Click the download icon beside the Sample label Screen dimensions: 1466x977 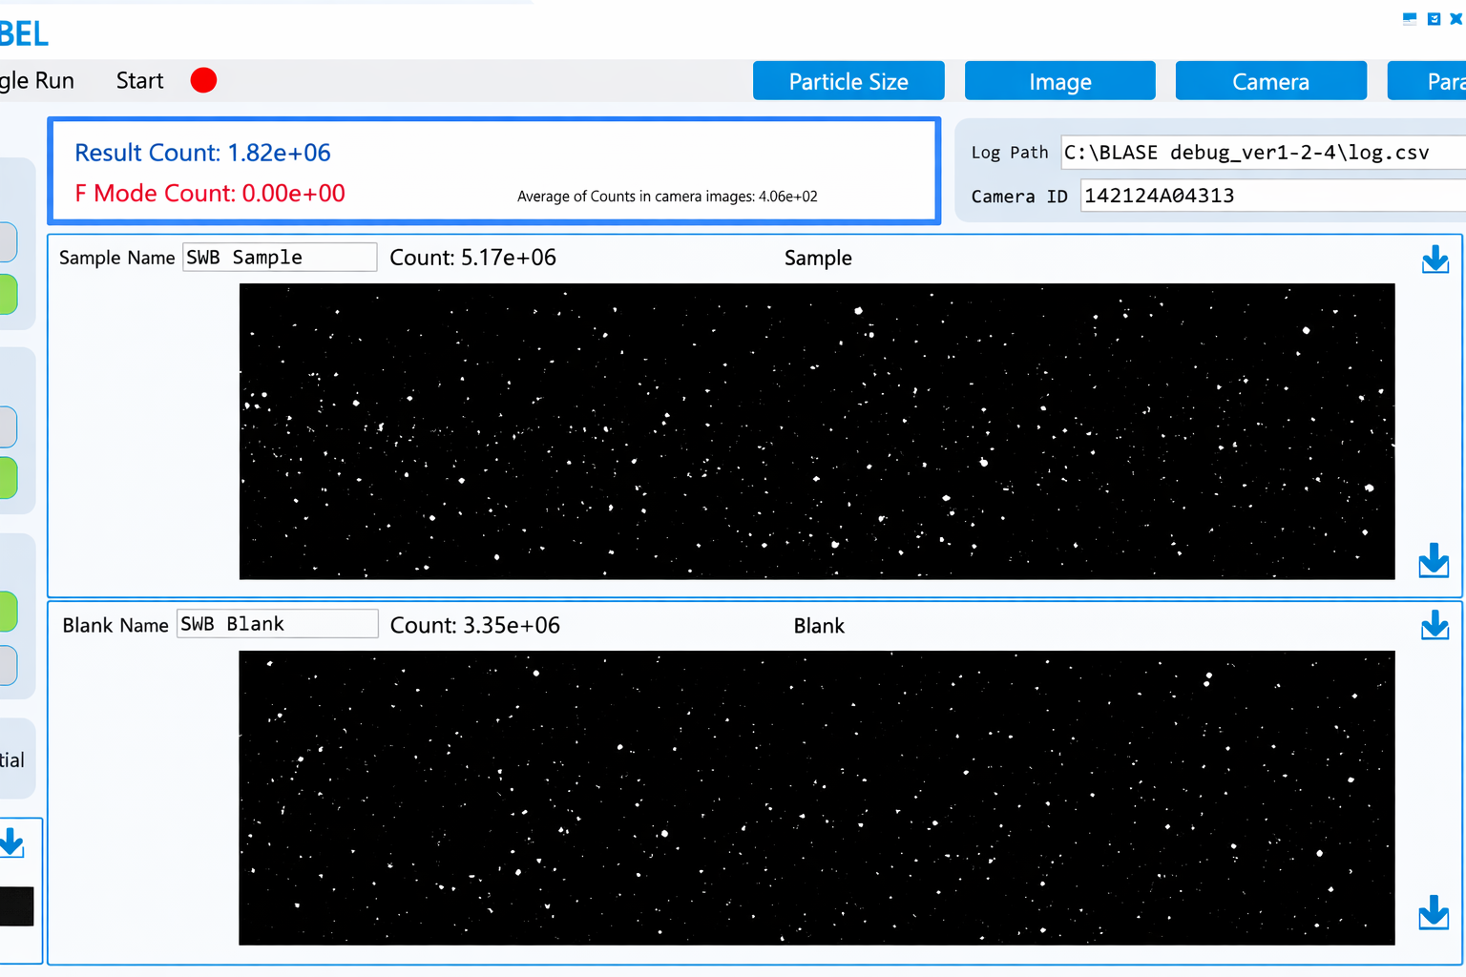point(1435,260)
